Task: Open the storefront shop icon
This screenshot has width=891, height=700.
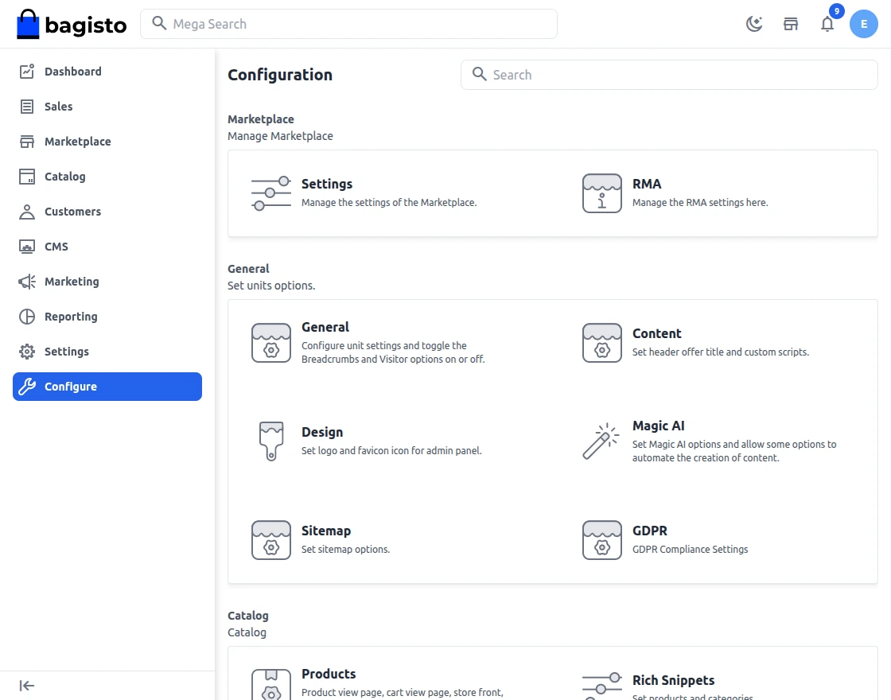Action: [x=791, y=24]
